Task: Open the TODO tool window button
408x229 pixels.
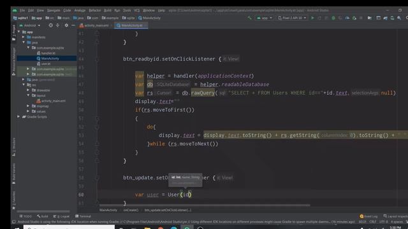Action: point(25,216)
